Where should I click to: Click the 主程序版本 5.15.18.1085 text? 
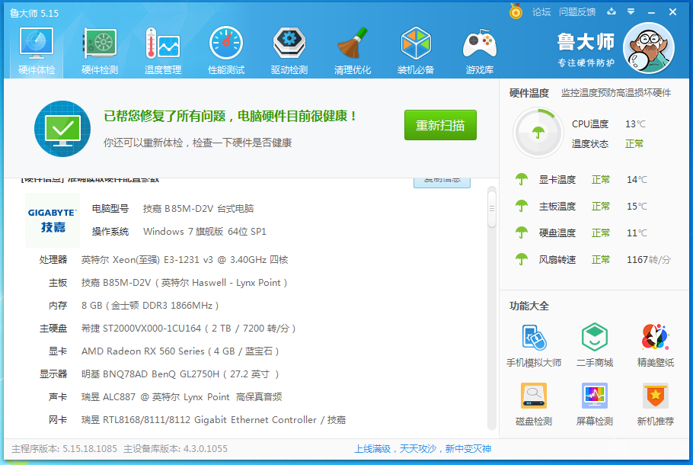tap(64, 449)
